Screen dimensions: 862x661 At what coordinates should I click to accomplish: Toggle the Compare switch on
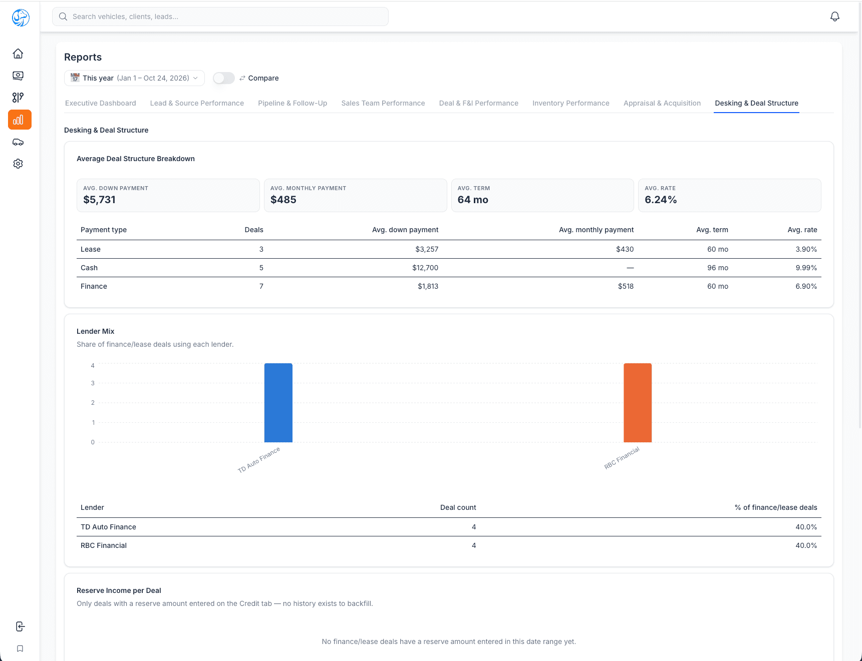224,78
